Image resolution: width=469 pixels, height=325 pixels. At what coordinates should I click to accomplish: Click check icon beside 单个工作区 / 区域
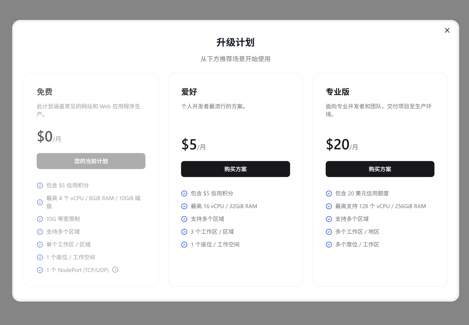(40, 245)
